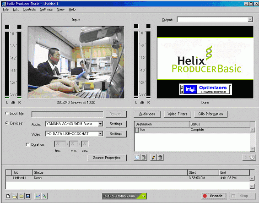The image size is (259, 203).
Task: Click the Duration seconds field
Action: pyautogui.click(x=85, y=143)
